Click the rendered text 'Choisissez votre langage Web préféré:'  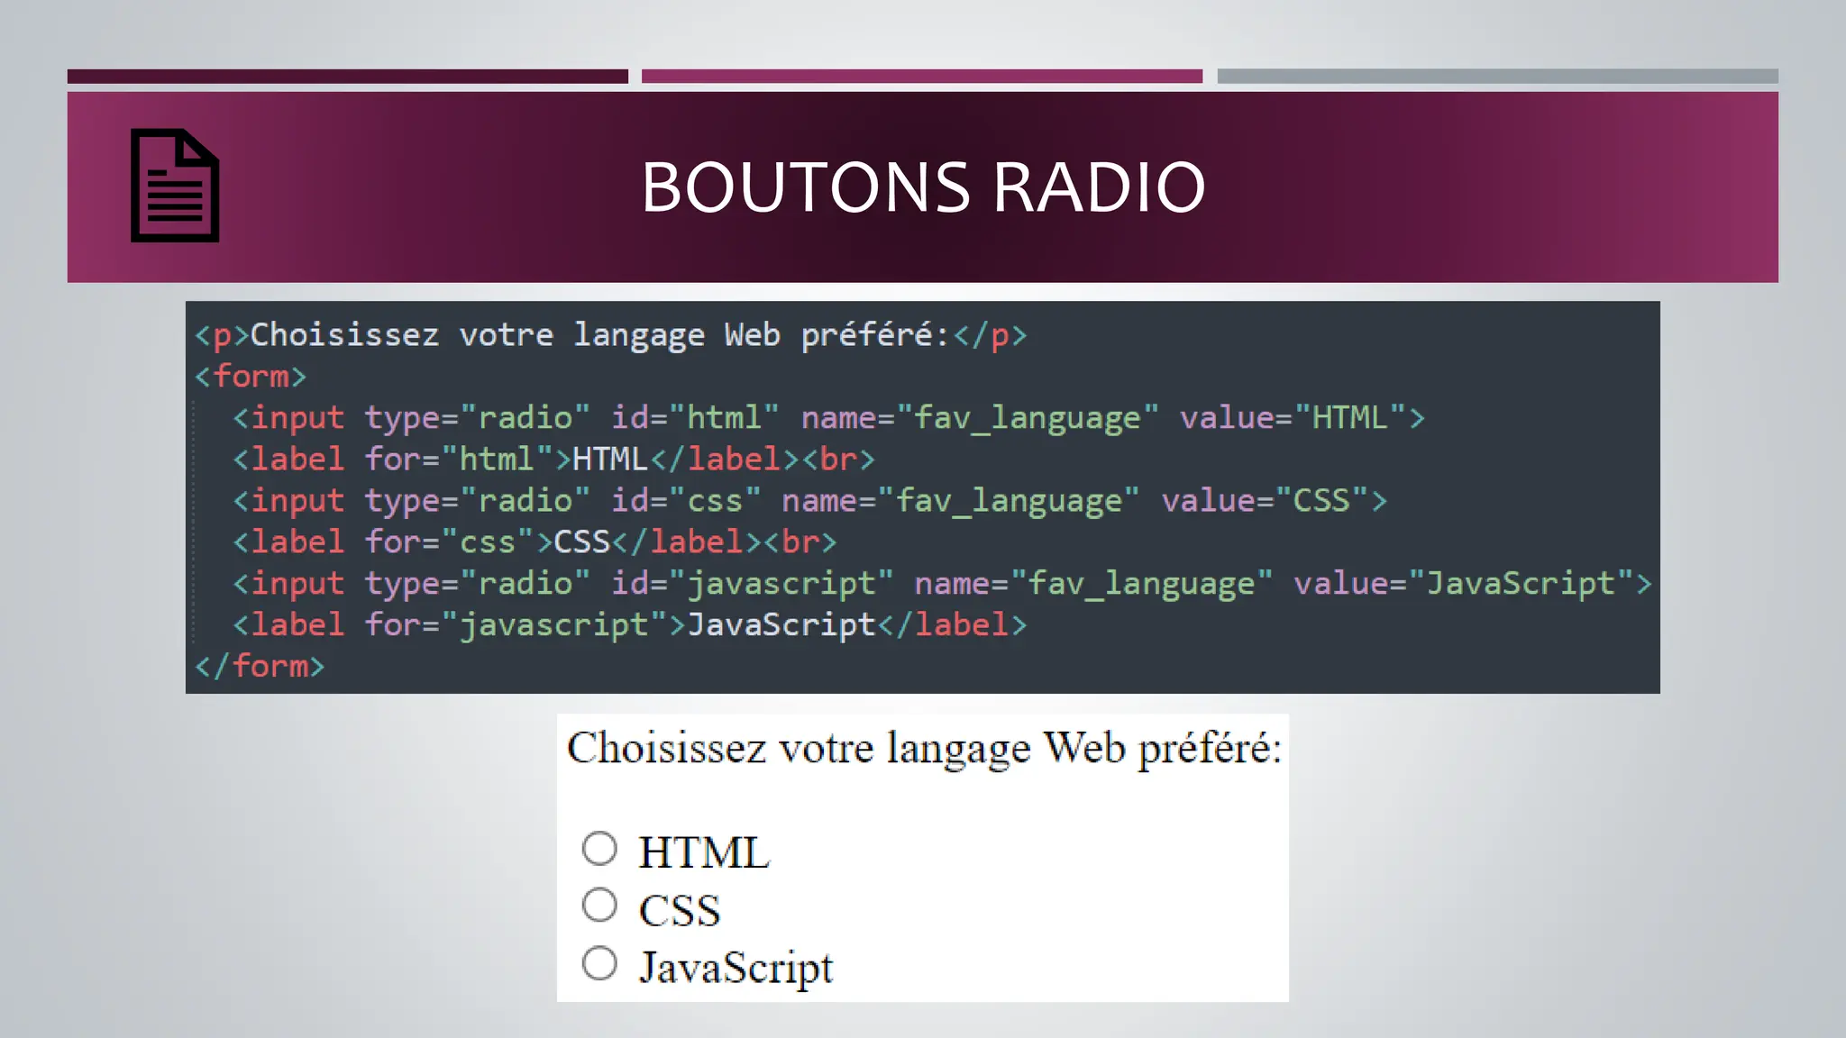(x=924, y=750)
